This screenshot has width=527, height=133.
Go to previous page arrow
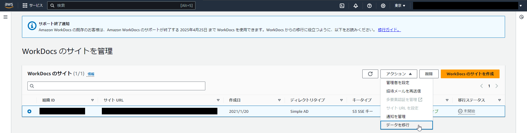pos(481,86)
